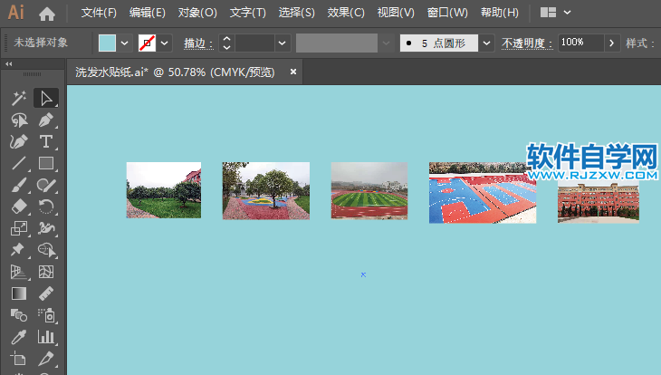Viewport: 661px width, 375px height.
Task: Select the Blend tool
Action: 18,315
